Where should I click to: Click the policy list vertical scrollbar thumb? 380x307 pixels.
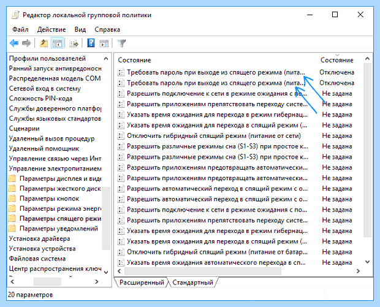(x=367, y=150)
